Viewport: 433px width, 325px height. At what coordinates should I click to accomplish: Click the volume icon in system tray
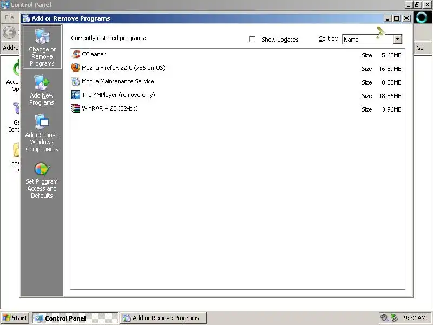pyautogui.click(x=384, y=317)
